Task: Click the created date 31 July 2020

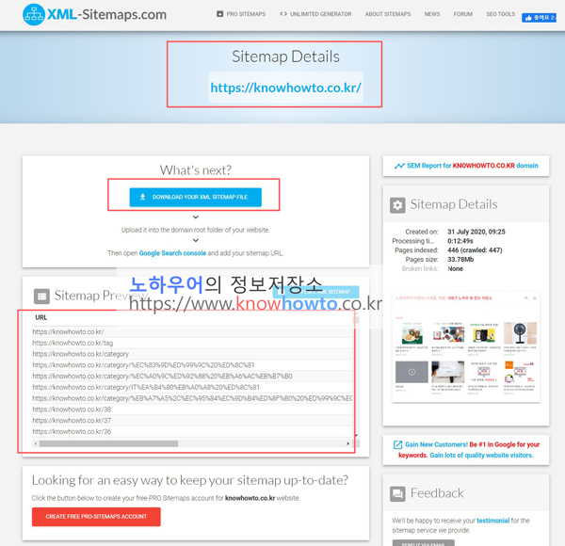Action: (476, 232)
